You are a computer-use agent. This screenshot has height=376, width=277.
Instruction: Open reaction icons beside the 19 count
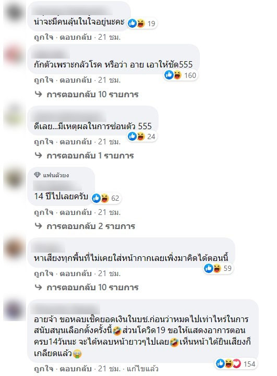tap(142, 24)
